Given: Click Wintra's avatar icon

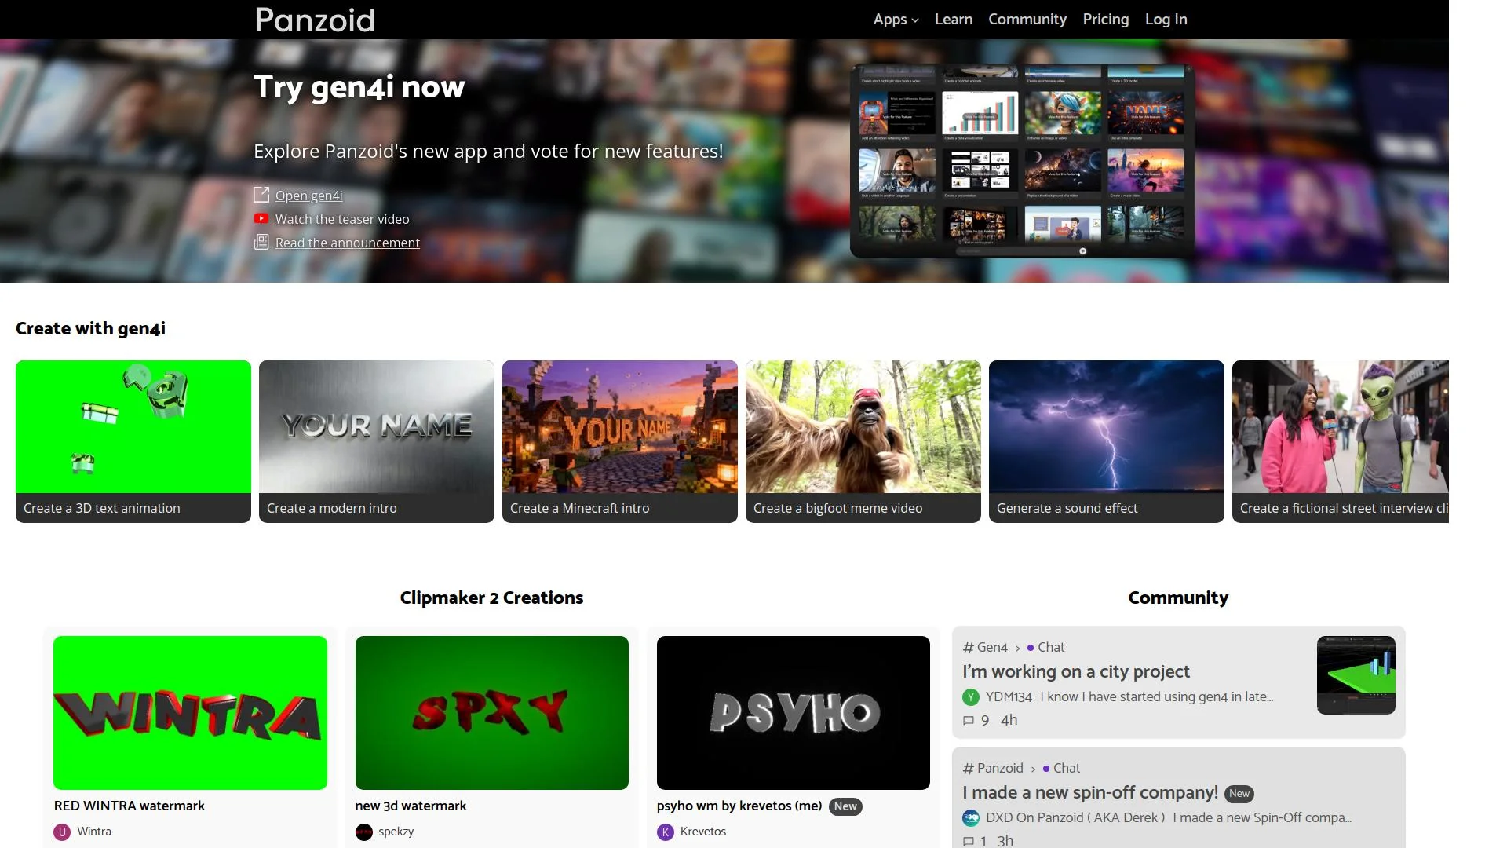Looking at the screenshot, I should tap(62, 832).
